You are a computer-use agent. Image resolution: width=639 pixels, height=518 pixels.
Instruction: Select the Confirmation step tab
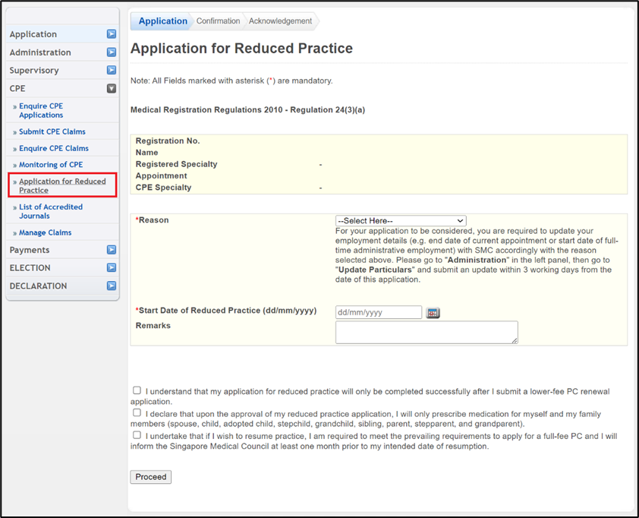click(218, 21)
